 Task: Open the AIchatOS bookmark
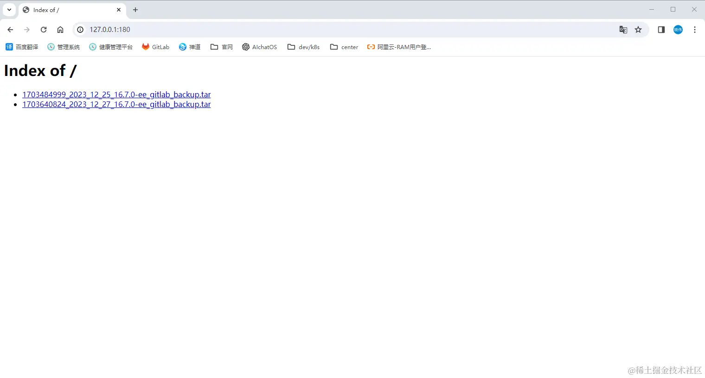click(x=259, y=47)
